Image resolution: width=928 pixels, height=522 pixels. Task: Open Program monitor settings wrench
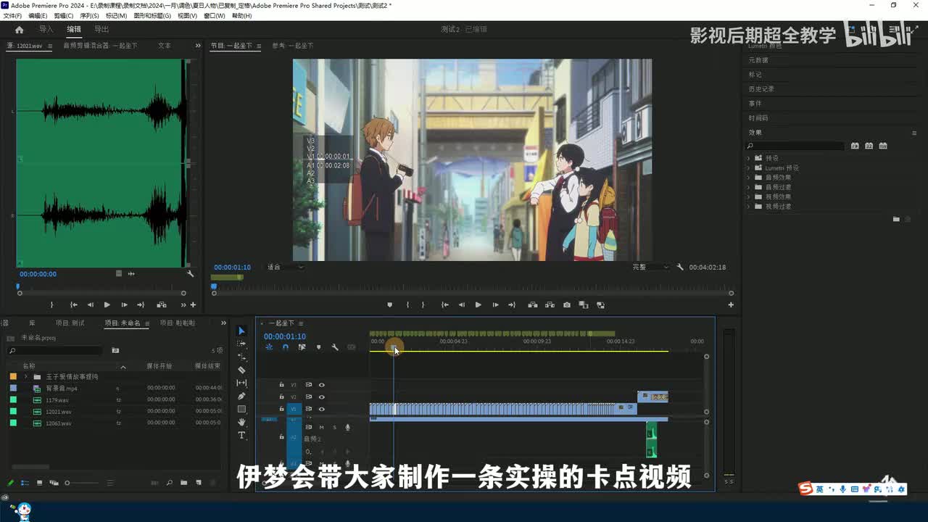pos(680,267)
